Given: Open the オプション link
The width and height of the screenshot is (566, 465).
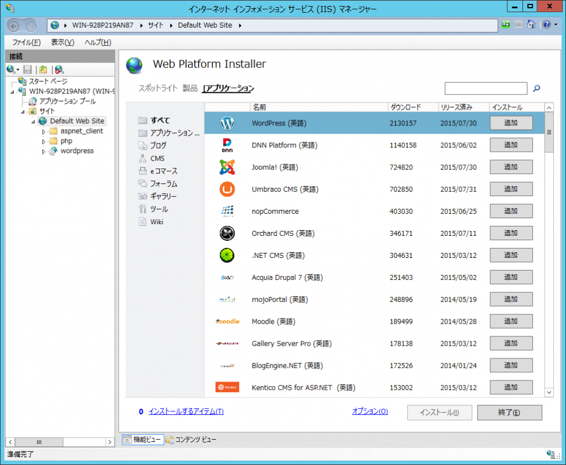Looking at the screenshot, I should click(369, 411).
